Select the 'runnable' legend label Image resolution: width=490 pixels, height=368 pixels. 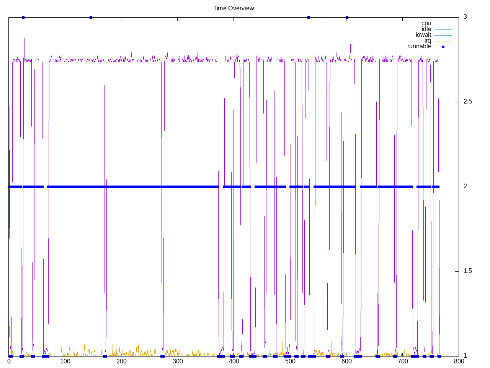pos(419,46)
